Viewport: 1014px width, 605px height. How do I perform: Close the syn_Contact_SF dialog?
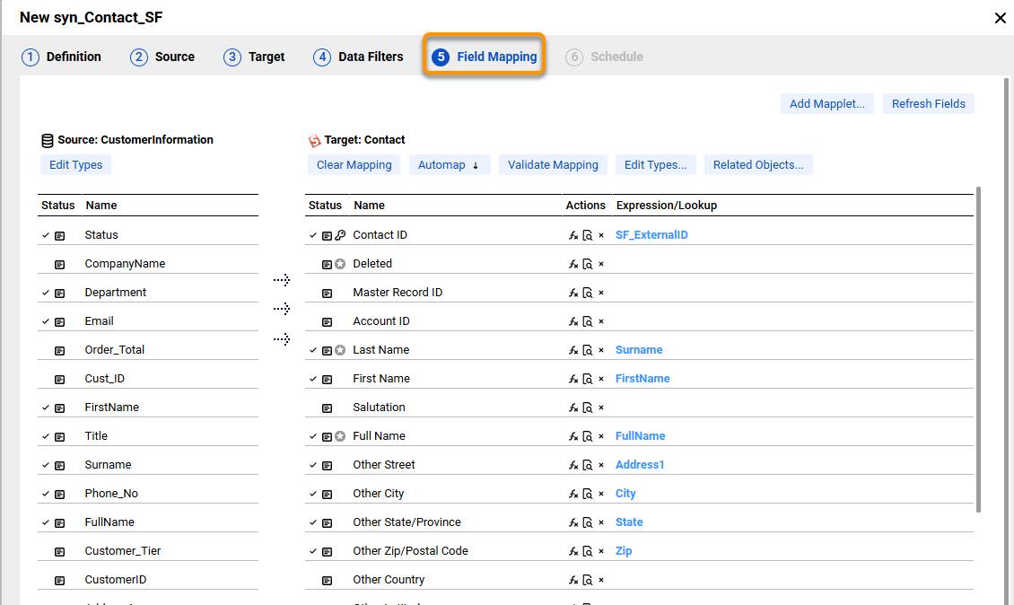(x=1000, y=18)
